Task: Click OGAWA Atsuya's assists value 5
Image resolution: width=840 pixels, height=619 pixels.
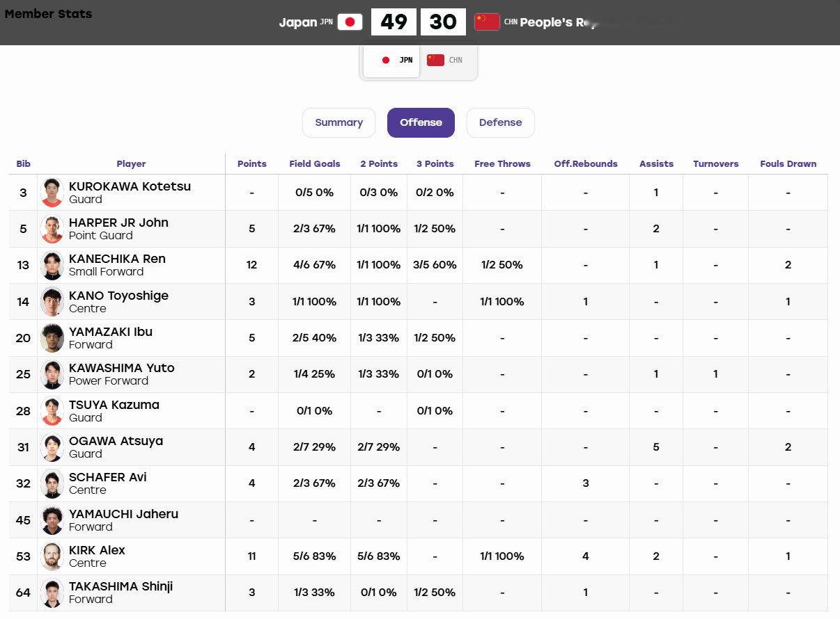Action: coord(656,447)
